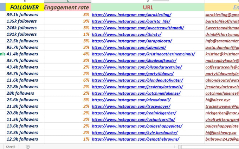Open the oilsandgracetribe Instagram link
Screen dimensions: 239x149
pyautogui.click(x=137, y=67)
